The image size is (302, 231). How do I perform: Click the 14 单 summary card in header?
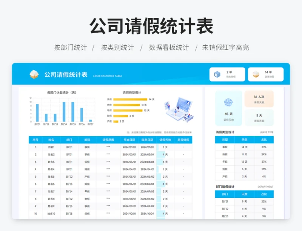pos(266,74)
